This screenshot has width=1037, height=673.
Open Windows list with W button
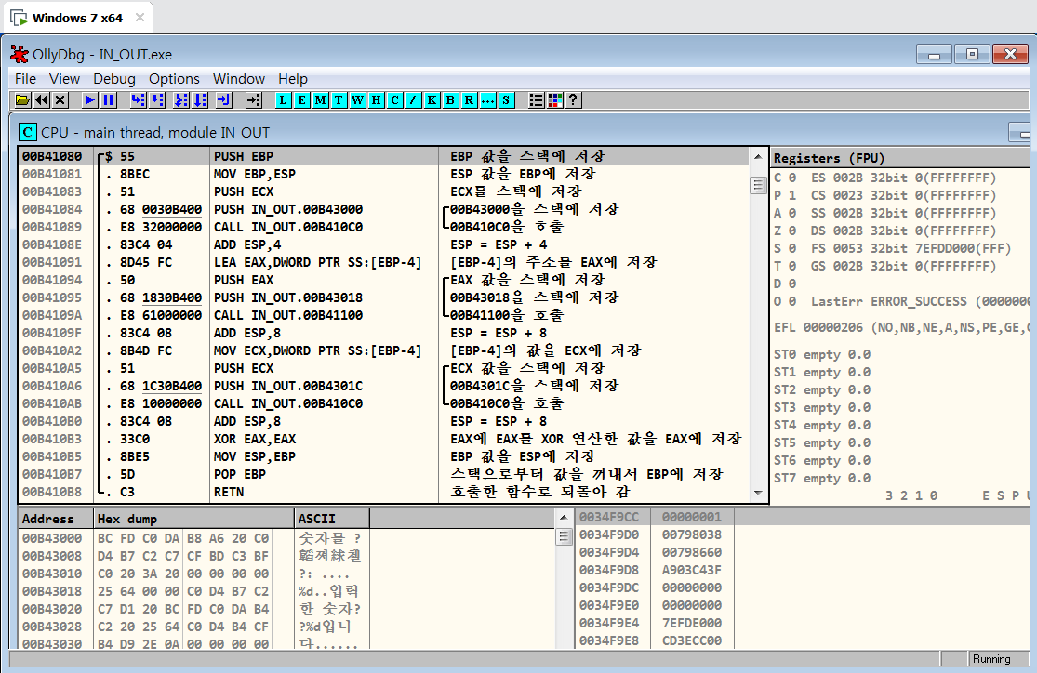[358, 99]
